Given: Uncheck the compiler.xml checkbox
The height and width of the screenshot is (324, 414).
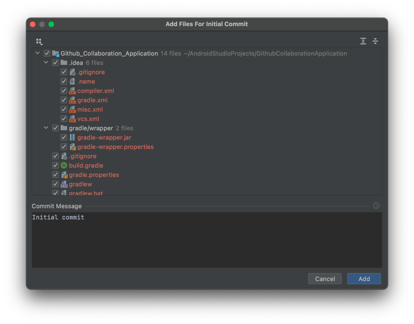Looking at the screenshot, I should pos(63,91).
